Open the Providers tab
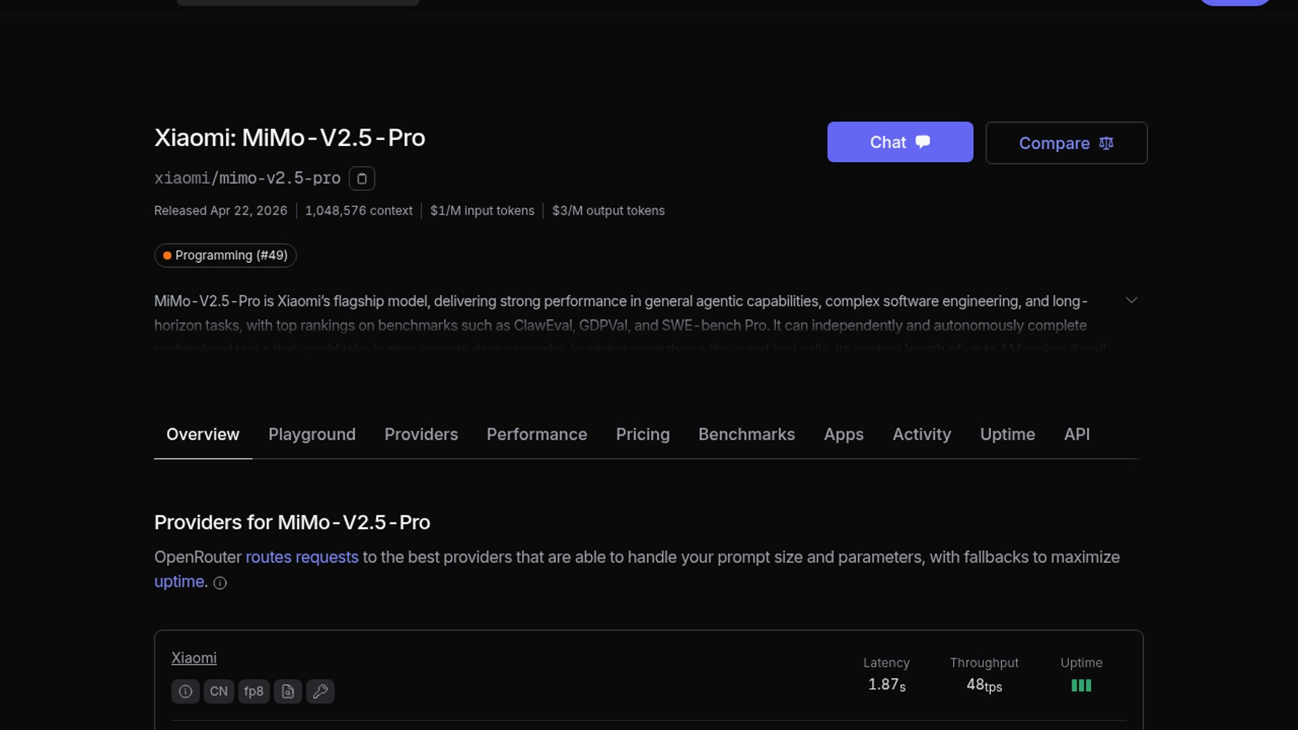This screenshot has height=730, width=1298. [421, 435]
